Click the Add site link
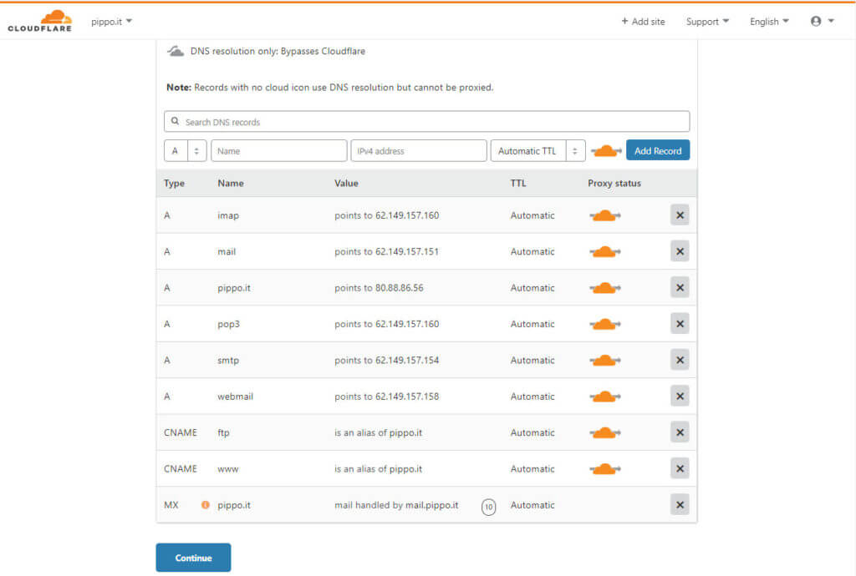The height and width of the screenshot is (576, 856). click(643, 22)
